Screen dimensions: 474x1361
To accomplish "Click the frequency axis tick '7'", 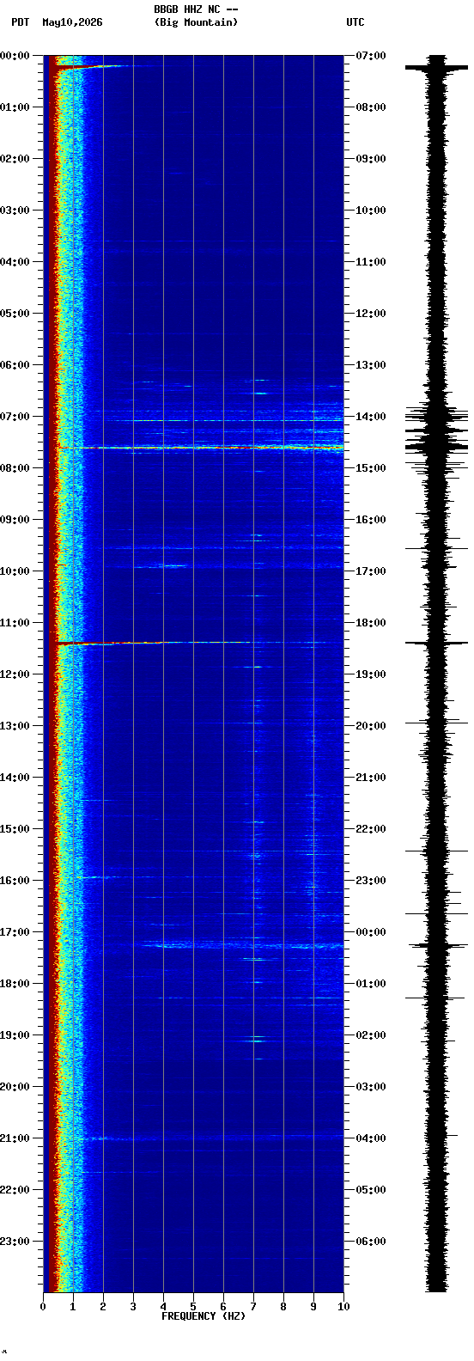I will click(x=253, y=1307).
